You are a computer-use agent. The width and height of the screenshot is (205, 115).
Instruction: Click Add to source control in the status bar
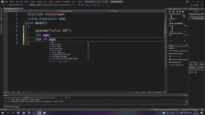165,110
